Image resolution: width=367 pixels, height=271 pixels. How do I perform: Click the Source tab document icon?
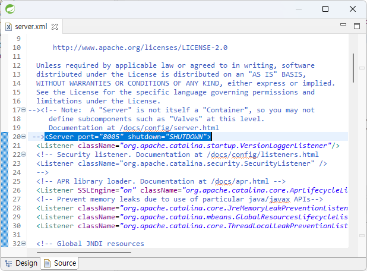click(x=48, y=263)
